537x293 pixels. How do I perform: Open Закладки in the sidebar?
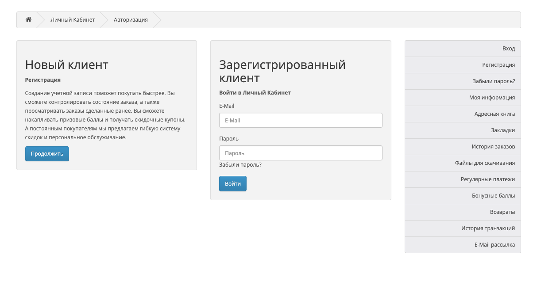(502, 130)
